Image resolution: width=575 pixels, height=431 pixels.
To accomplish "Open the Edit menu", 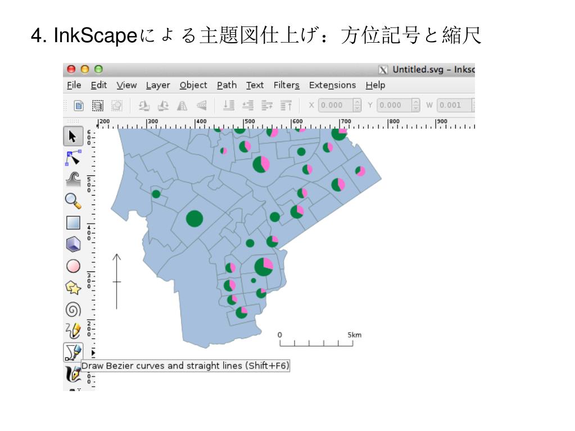I will point(99,85).
